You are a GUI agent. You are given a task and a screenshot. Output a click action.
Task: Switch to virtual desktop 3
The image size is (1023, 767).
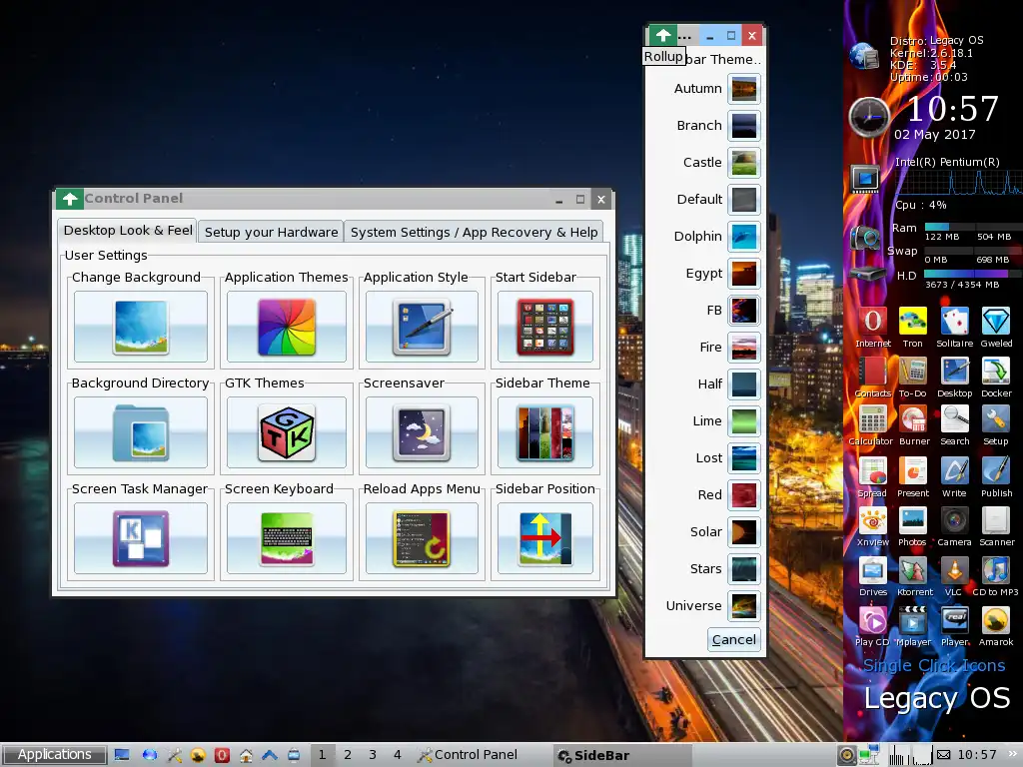pyautogui.click(x=373, y=755)
